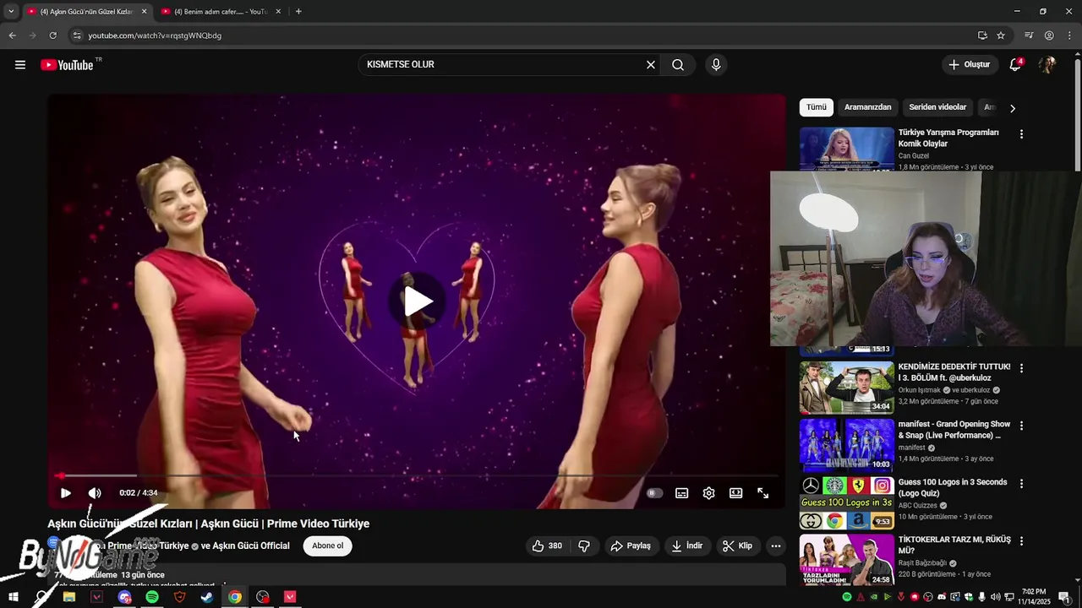Open Spotify from the taskbar
This screenshot has width=1082, height=608.
(x=152, y=597)
